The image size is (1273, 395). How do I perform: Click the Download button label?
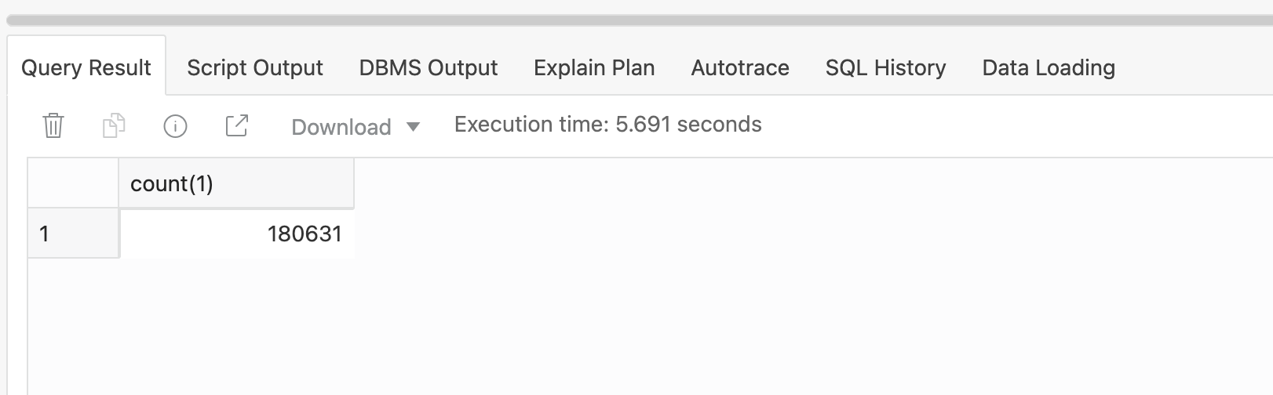click(x=341, y=127)
